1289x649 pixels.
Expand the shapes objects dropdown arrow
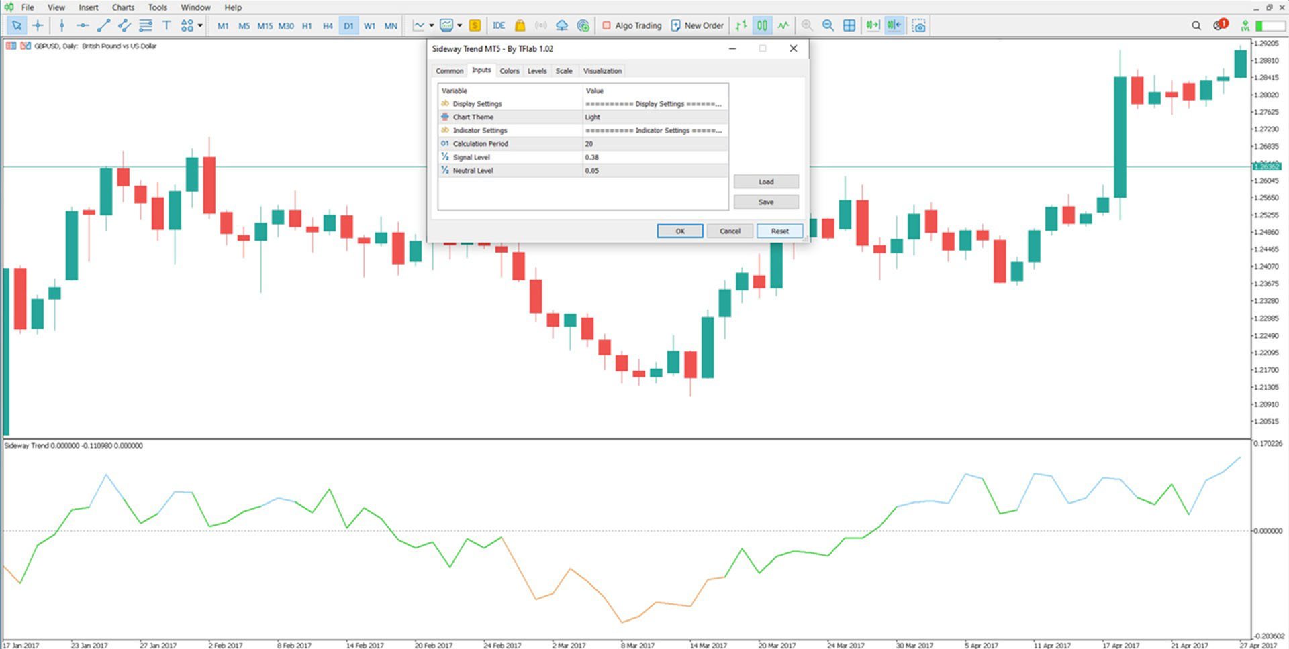pyautogui.click(x=200, y=25)
